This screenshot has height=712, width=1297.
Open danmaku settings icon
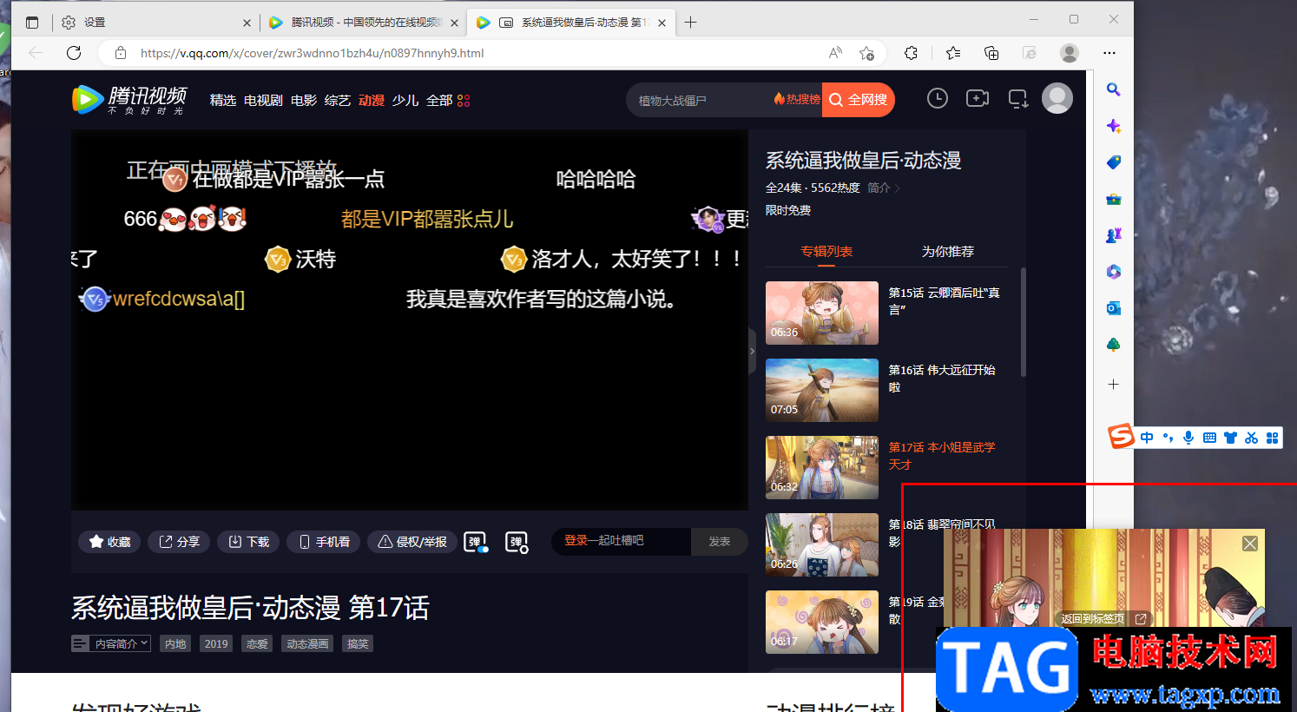[x=517, y=542]
